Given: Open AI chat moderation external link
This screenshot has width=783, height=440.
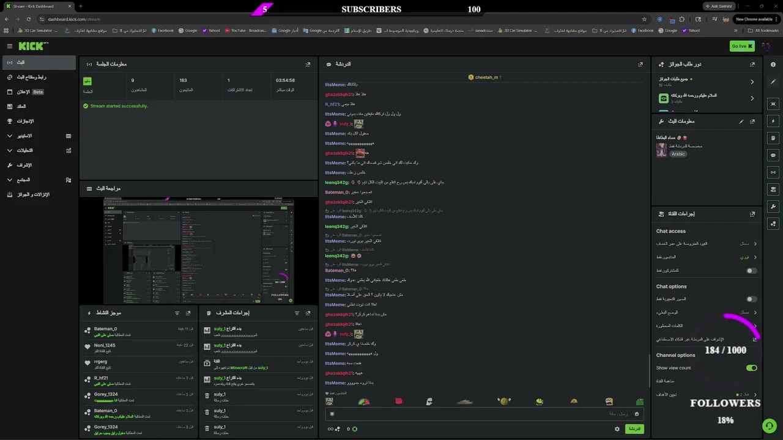Looking at the screenshot, I should coord(755,339).
